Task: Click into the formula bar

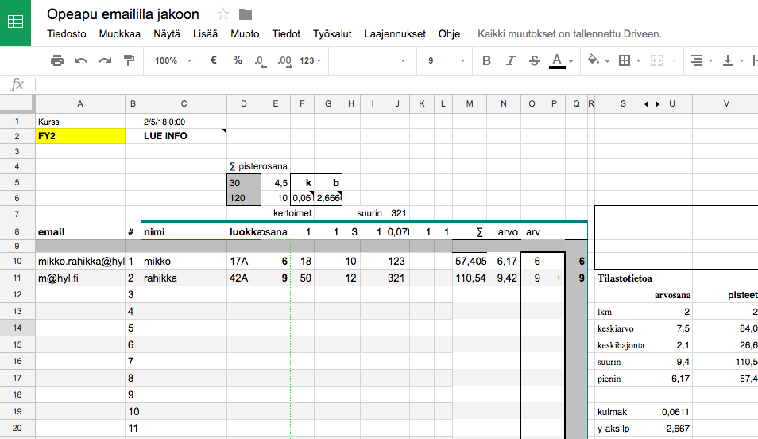Action: [x=396, y=85]
